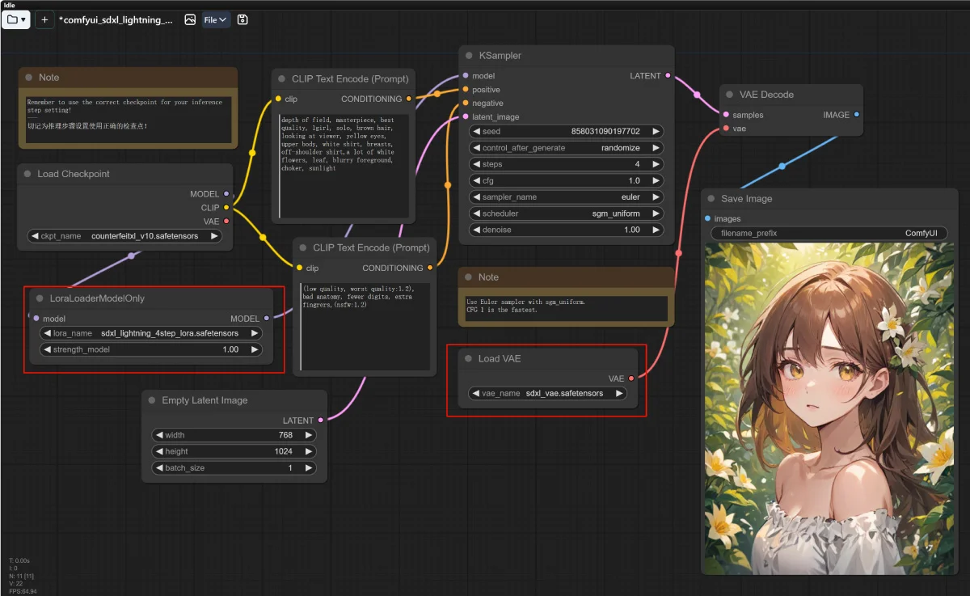The height and width of the screenshot is (596, 970).
Task: Click the filename_prefix ComfyUI field
Action: (829, 233)
